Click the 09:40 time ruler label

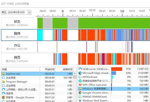point(102,11)
